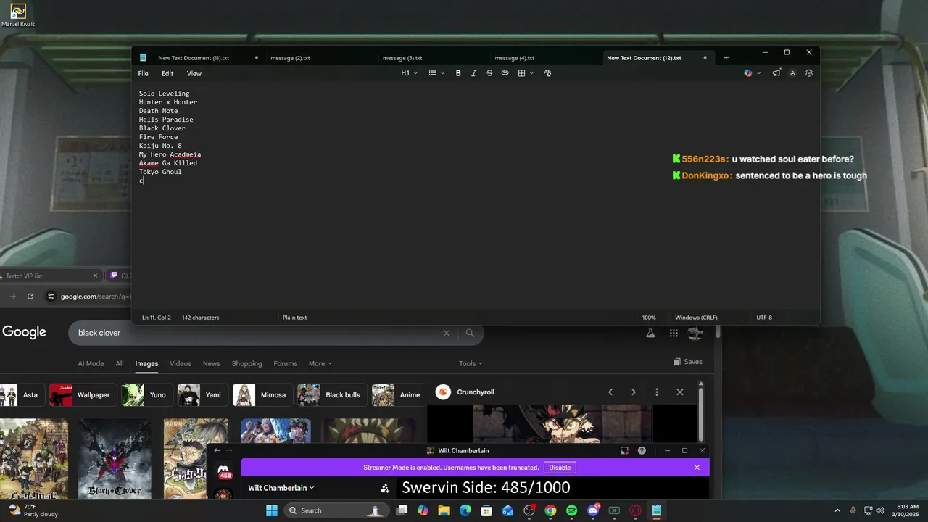Screen dimensions: 928x522
Task: Open more options in image preview panel
Action: point(657,392)
